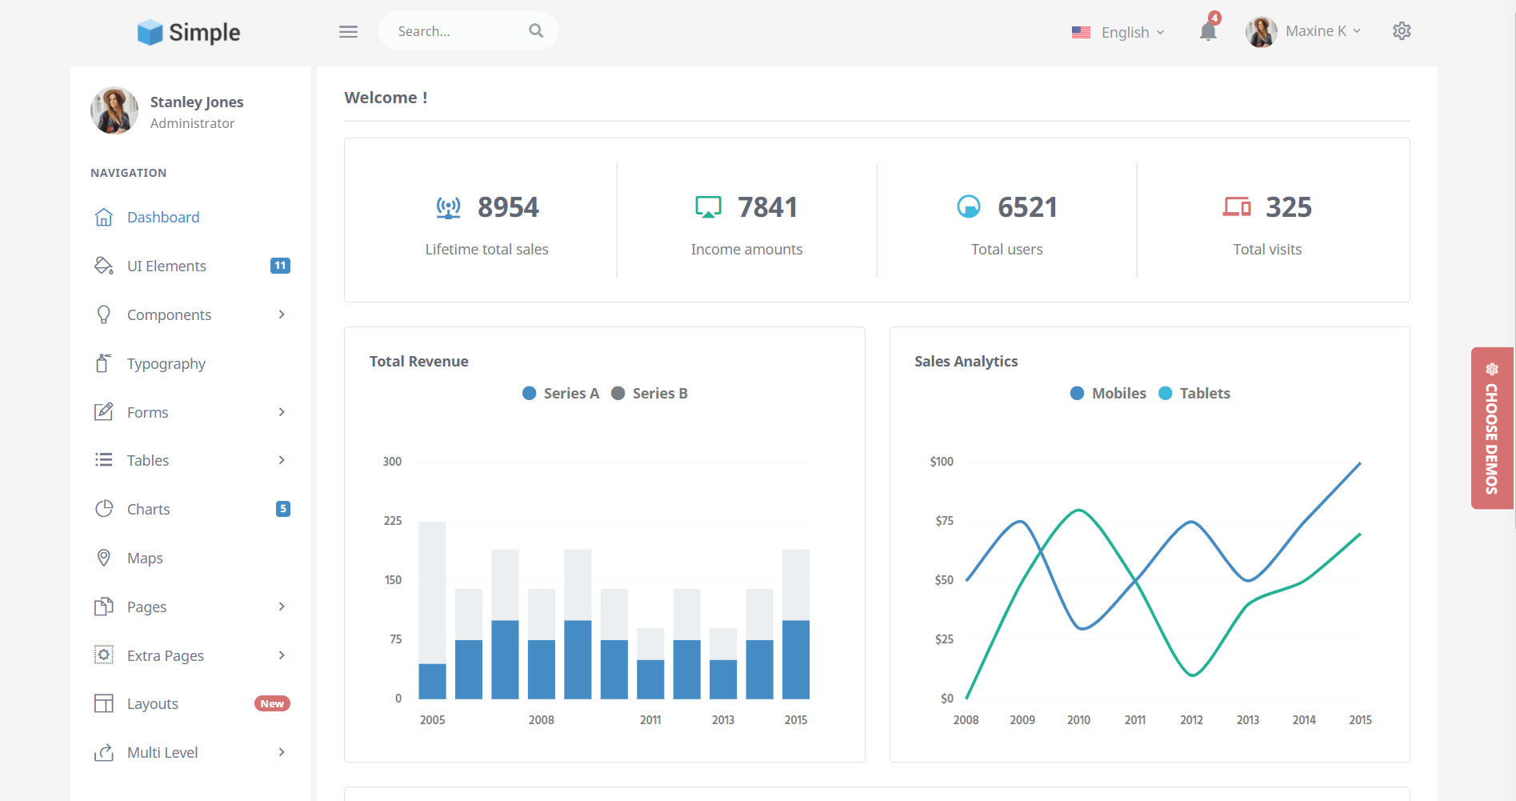Image resolution: width=1516 pixels, height=801 pixels.
Task: Open the settings gear icon in header
Action: tap(1402, 31)
